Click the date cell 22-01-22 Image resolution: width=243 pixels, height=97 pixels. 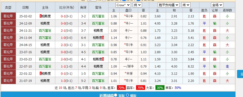click(x=26, y=73)
